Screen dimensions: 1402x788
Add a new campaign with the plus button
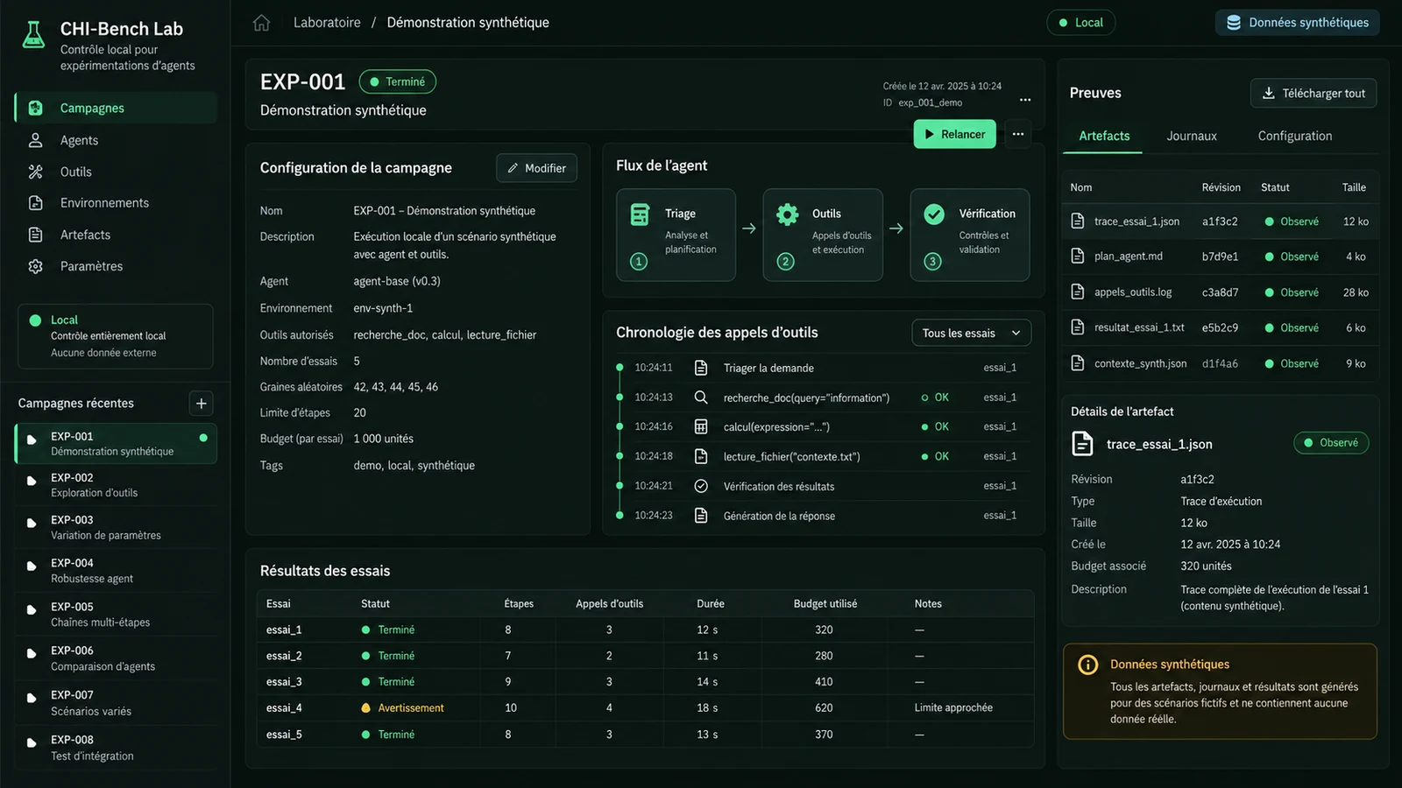click(202, 404)
